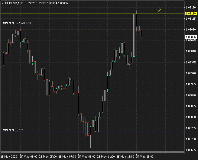This screenshot has width=198, height=160.
Task: Click the 1.08800 price scale value
Action: pos(191,117)
